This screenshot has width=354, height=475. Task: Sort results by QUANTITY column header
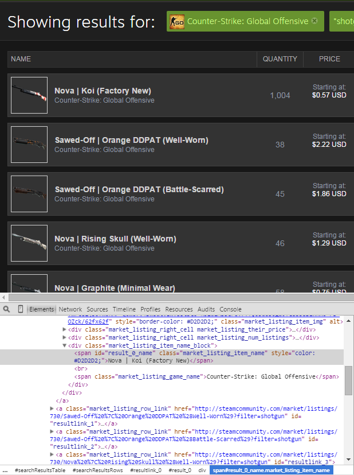(x=280, y=59)
